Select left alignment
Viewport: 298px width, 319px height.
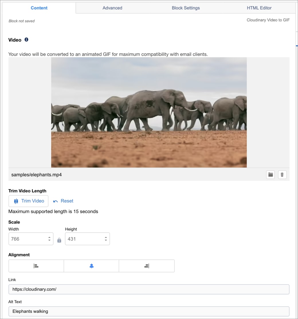point(36,266)
